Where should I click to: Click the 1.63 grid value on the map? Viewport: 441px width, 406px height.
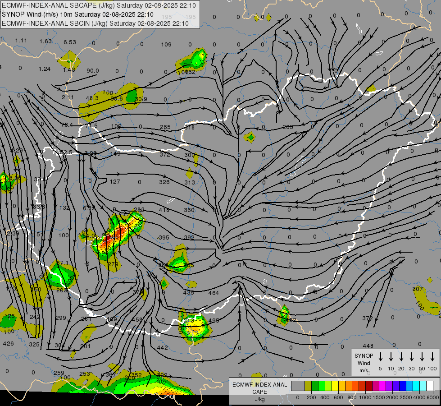(x=45, y=42)
